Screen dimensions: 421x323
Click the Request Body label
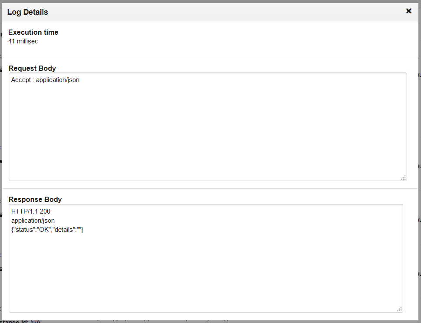32,68
